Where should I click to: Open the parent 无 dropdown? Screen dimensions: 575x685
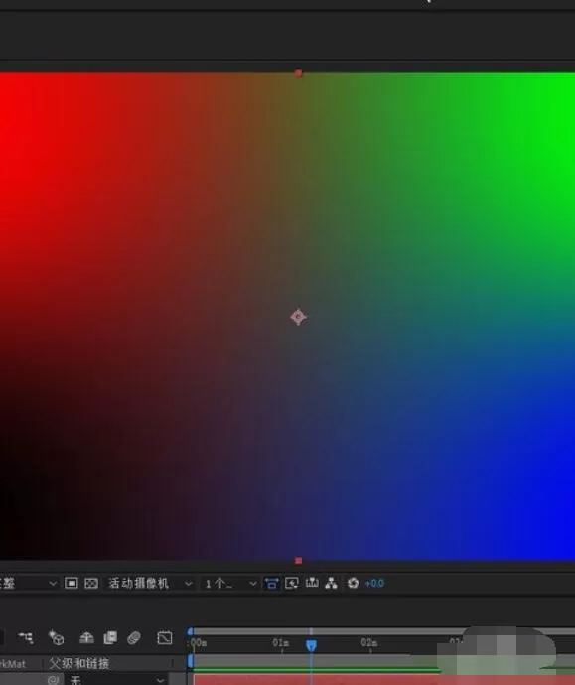tap(115, 680)
